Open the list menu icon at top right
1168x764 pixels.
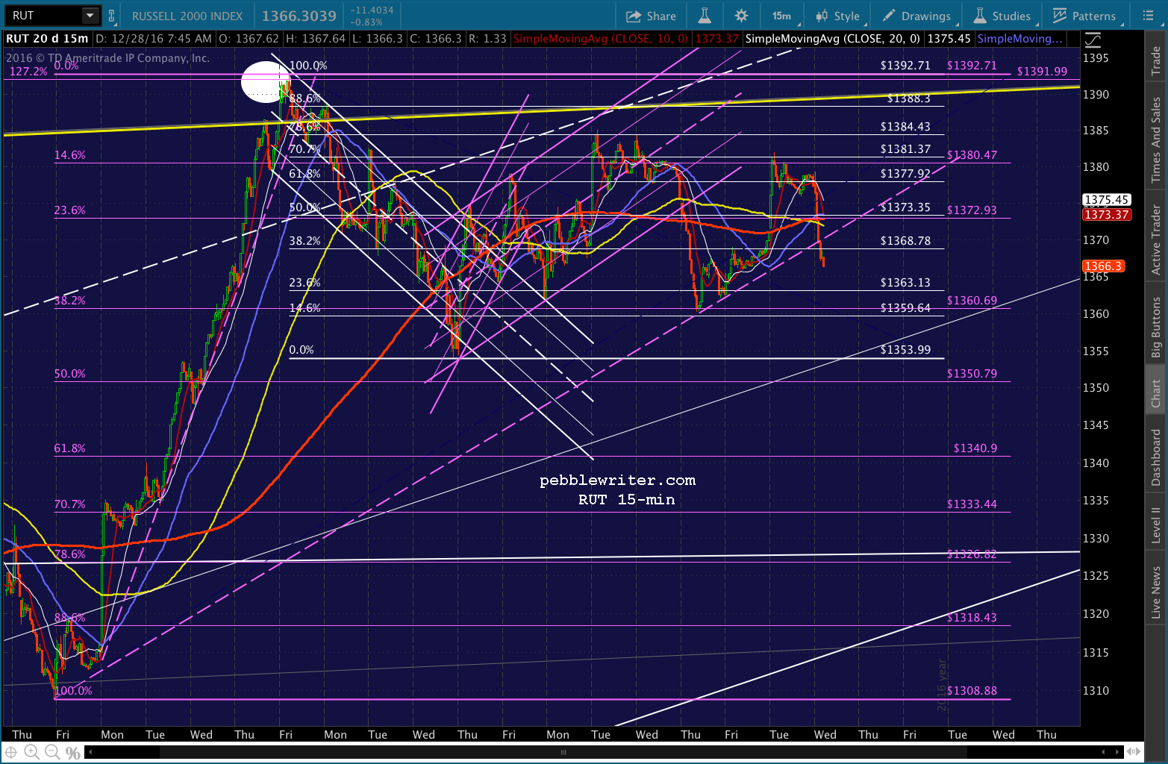1148,16
